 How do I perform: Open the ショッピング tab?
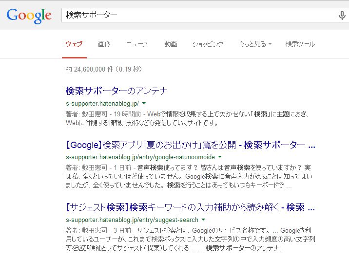click(208, 44)
